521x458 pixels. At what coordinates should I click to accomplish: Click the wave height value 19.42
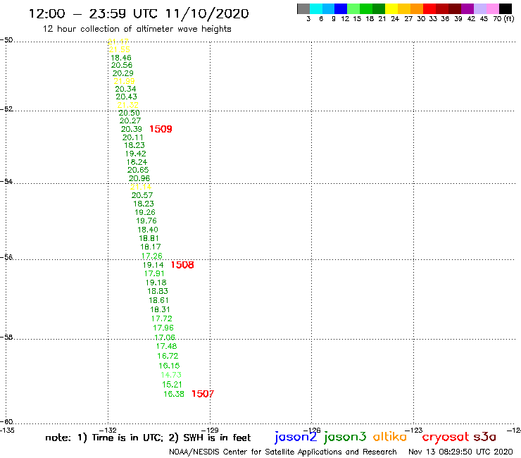tap(136, 154)
